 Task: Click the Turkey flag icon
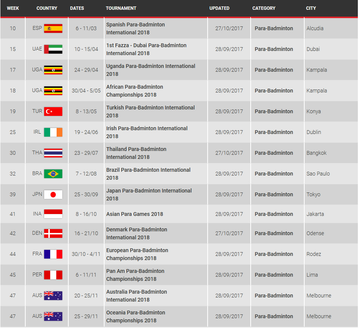coord(53,111)
